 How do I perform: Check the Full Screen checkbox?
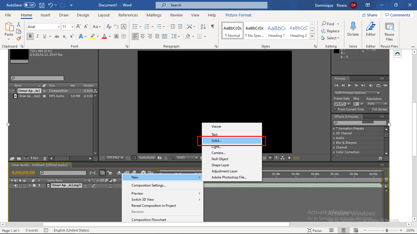point(369,109)
